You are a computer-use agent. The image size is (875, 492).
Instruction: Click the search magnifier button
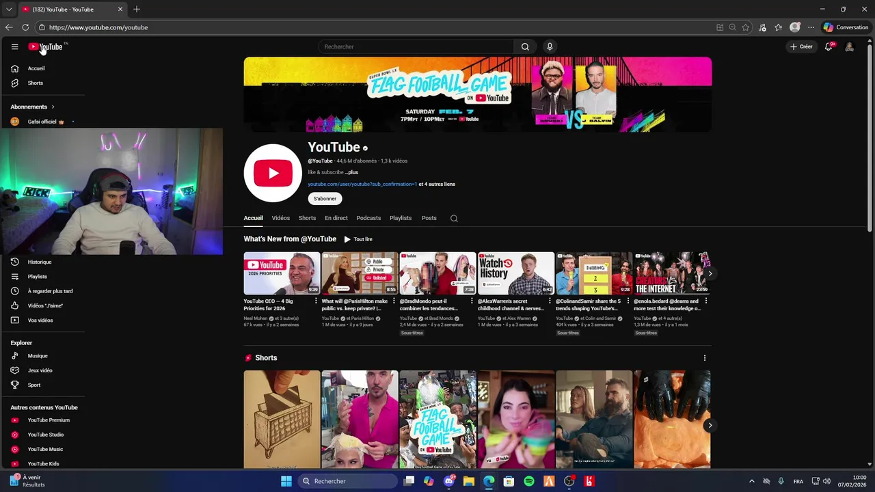[525, 46]
